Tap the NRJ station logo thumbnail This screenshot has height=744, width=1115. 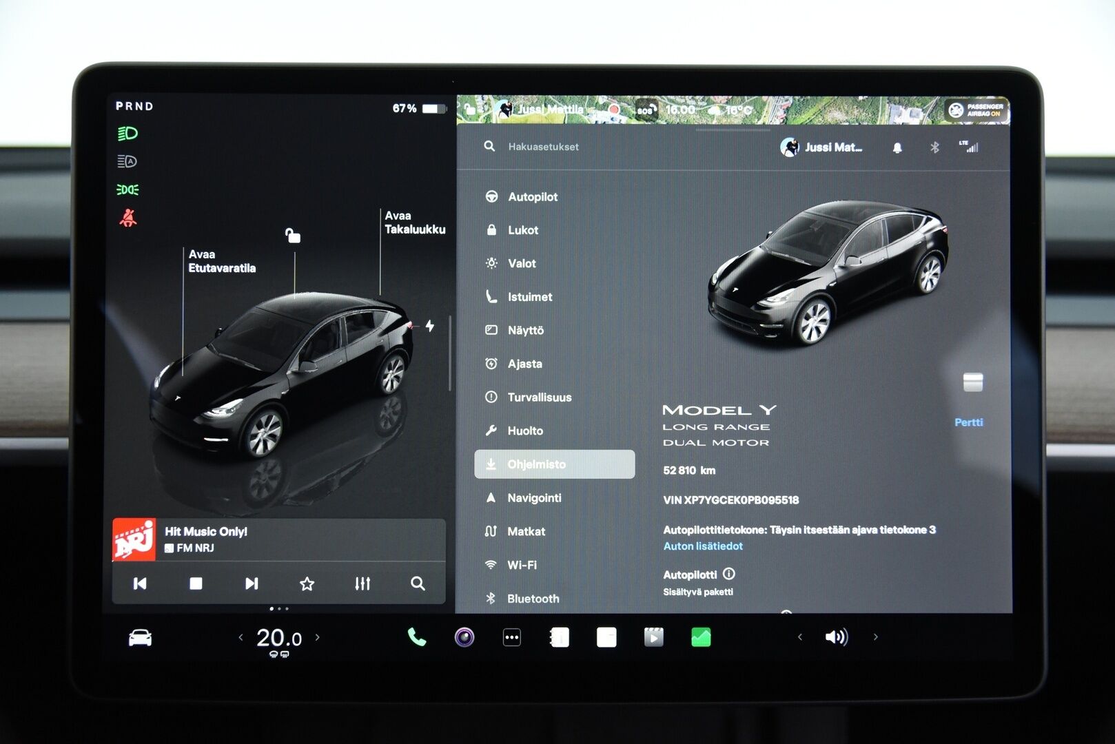point(134,539)
